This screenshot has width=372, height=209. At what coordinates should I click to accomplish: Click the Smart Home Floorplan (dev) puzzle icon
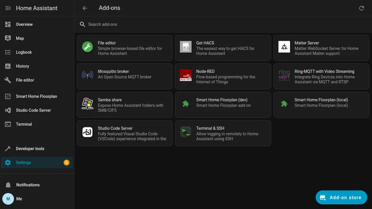click(x=186, y=104)
